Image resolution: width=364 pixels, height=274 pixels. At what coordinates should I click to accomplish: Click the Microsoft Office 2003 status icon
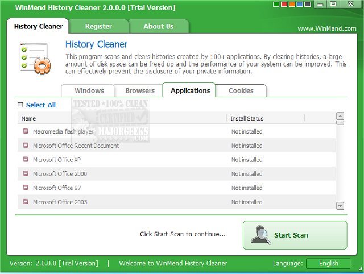pyautogui.click(x=26, y=201)
